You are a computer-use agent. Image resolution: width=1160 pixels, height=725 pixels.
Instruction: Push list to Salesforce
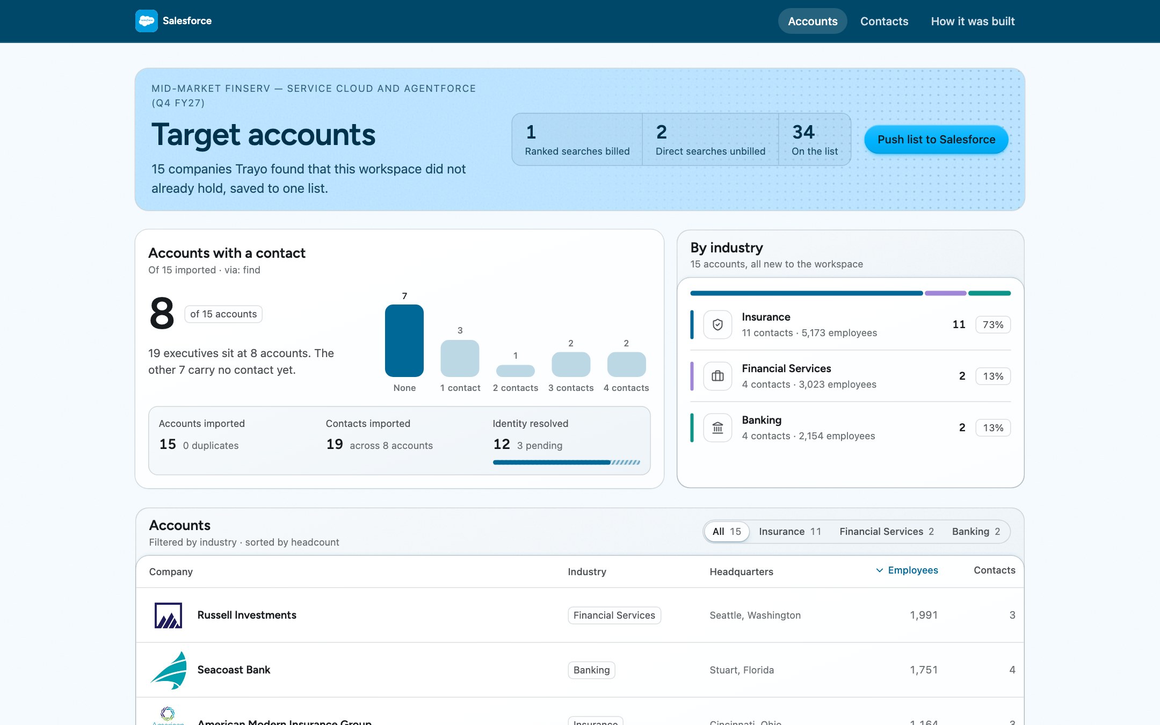click(x=936, y=140)
